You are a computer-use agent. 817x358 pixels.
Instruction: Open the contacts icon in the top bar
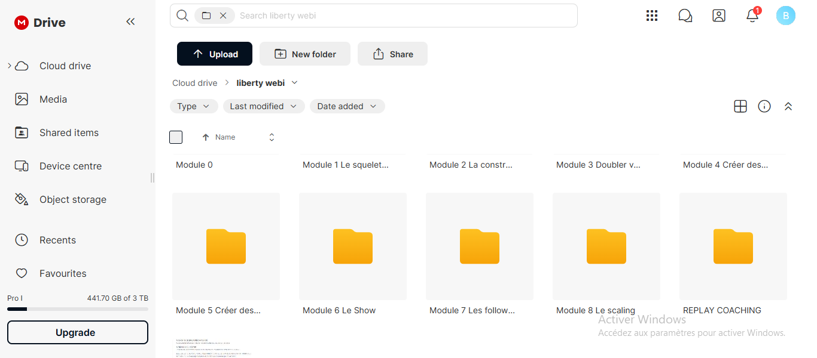point(719,16)
